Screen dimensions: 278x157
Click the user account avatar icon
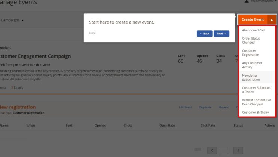click(x=247, y=1)
